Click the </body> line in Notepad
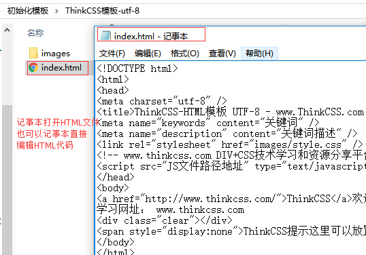Viewport: 366px width, 255px height. point(116,242)
